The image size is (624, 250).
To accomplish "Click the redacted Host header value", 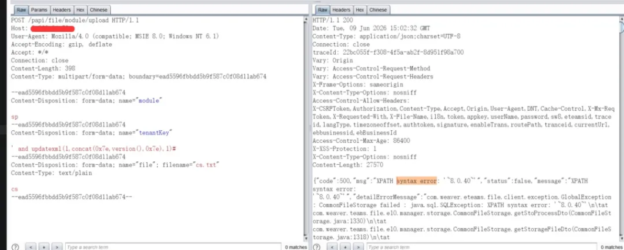I will (52, 28).
